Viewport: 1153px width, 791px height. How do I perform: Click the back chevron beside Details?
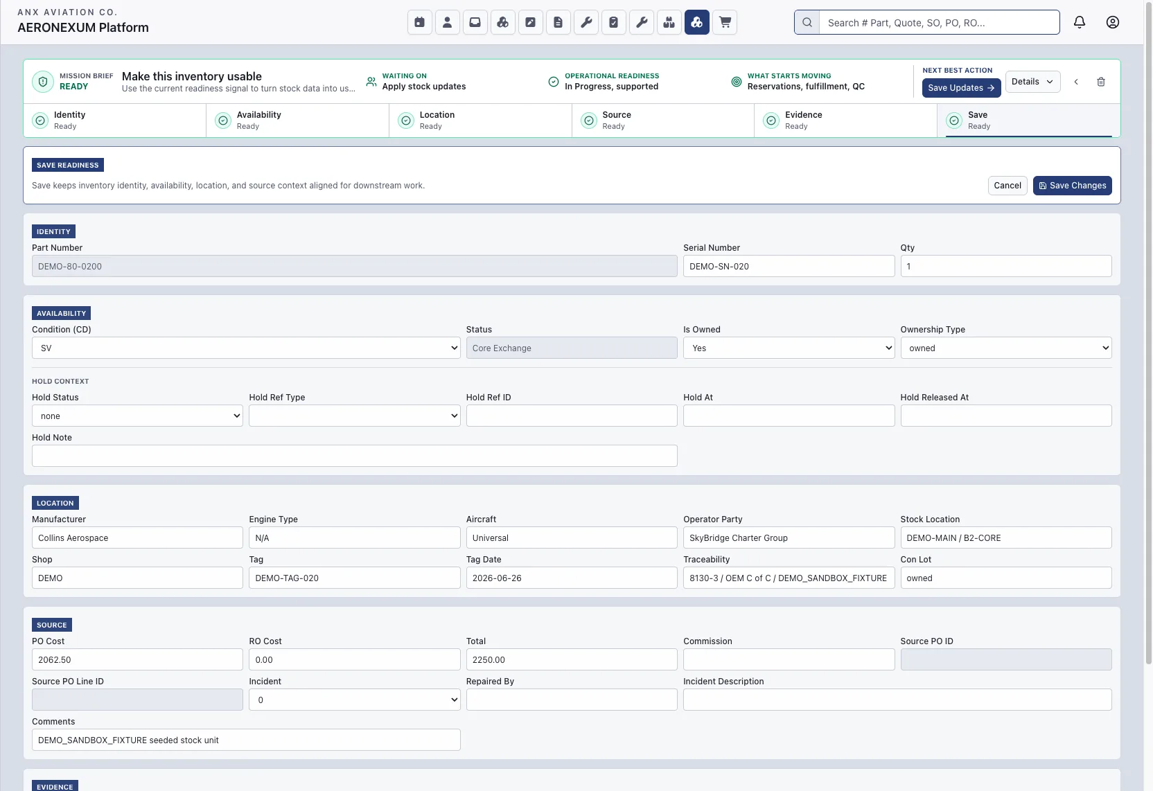(x=1076, y=82)
